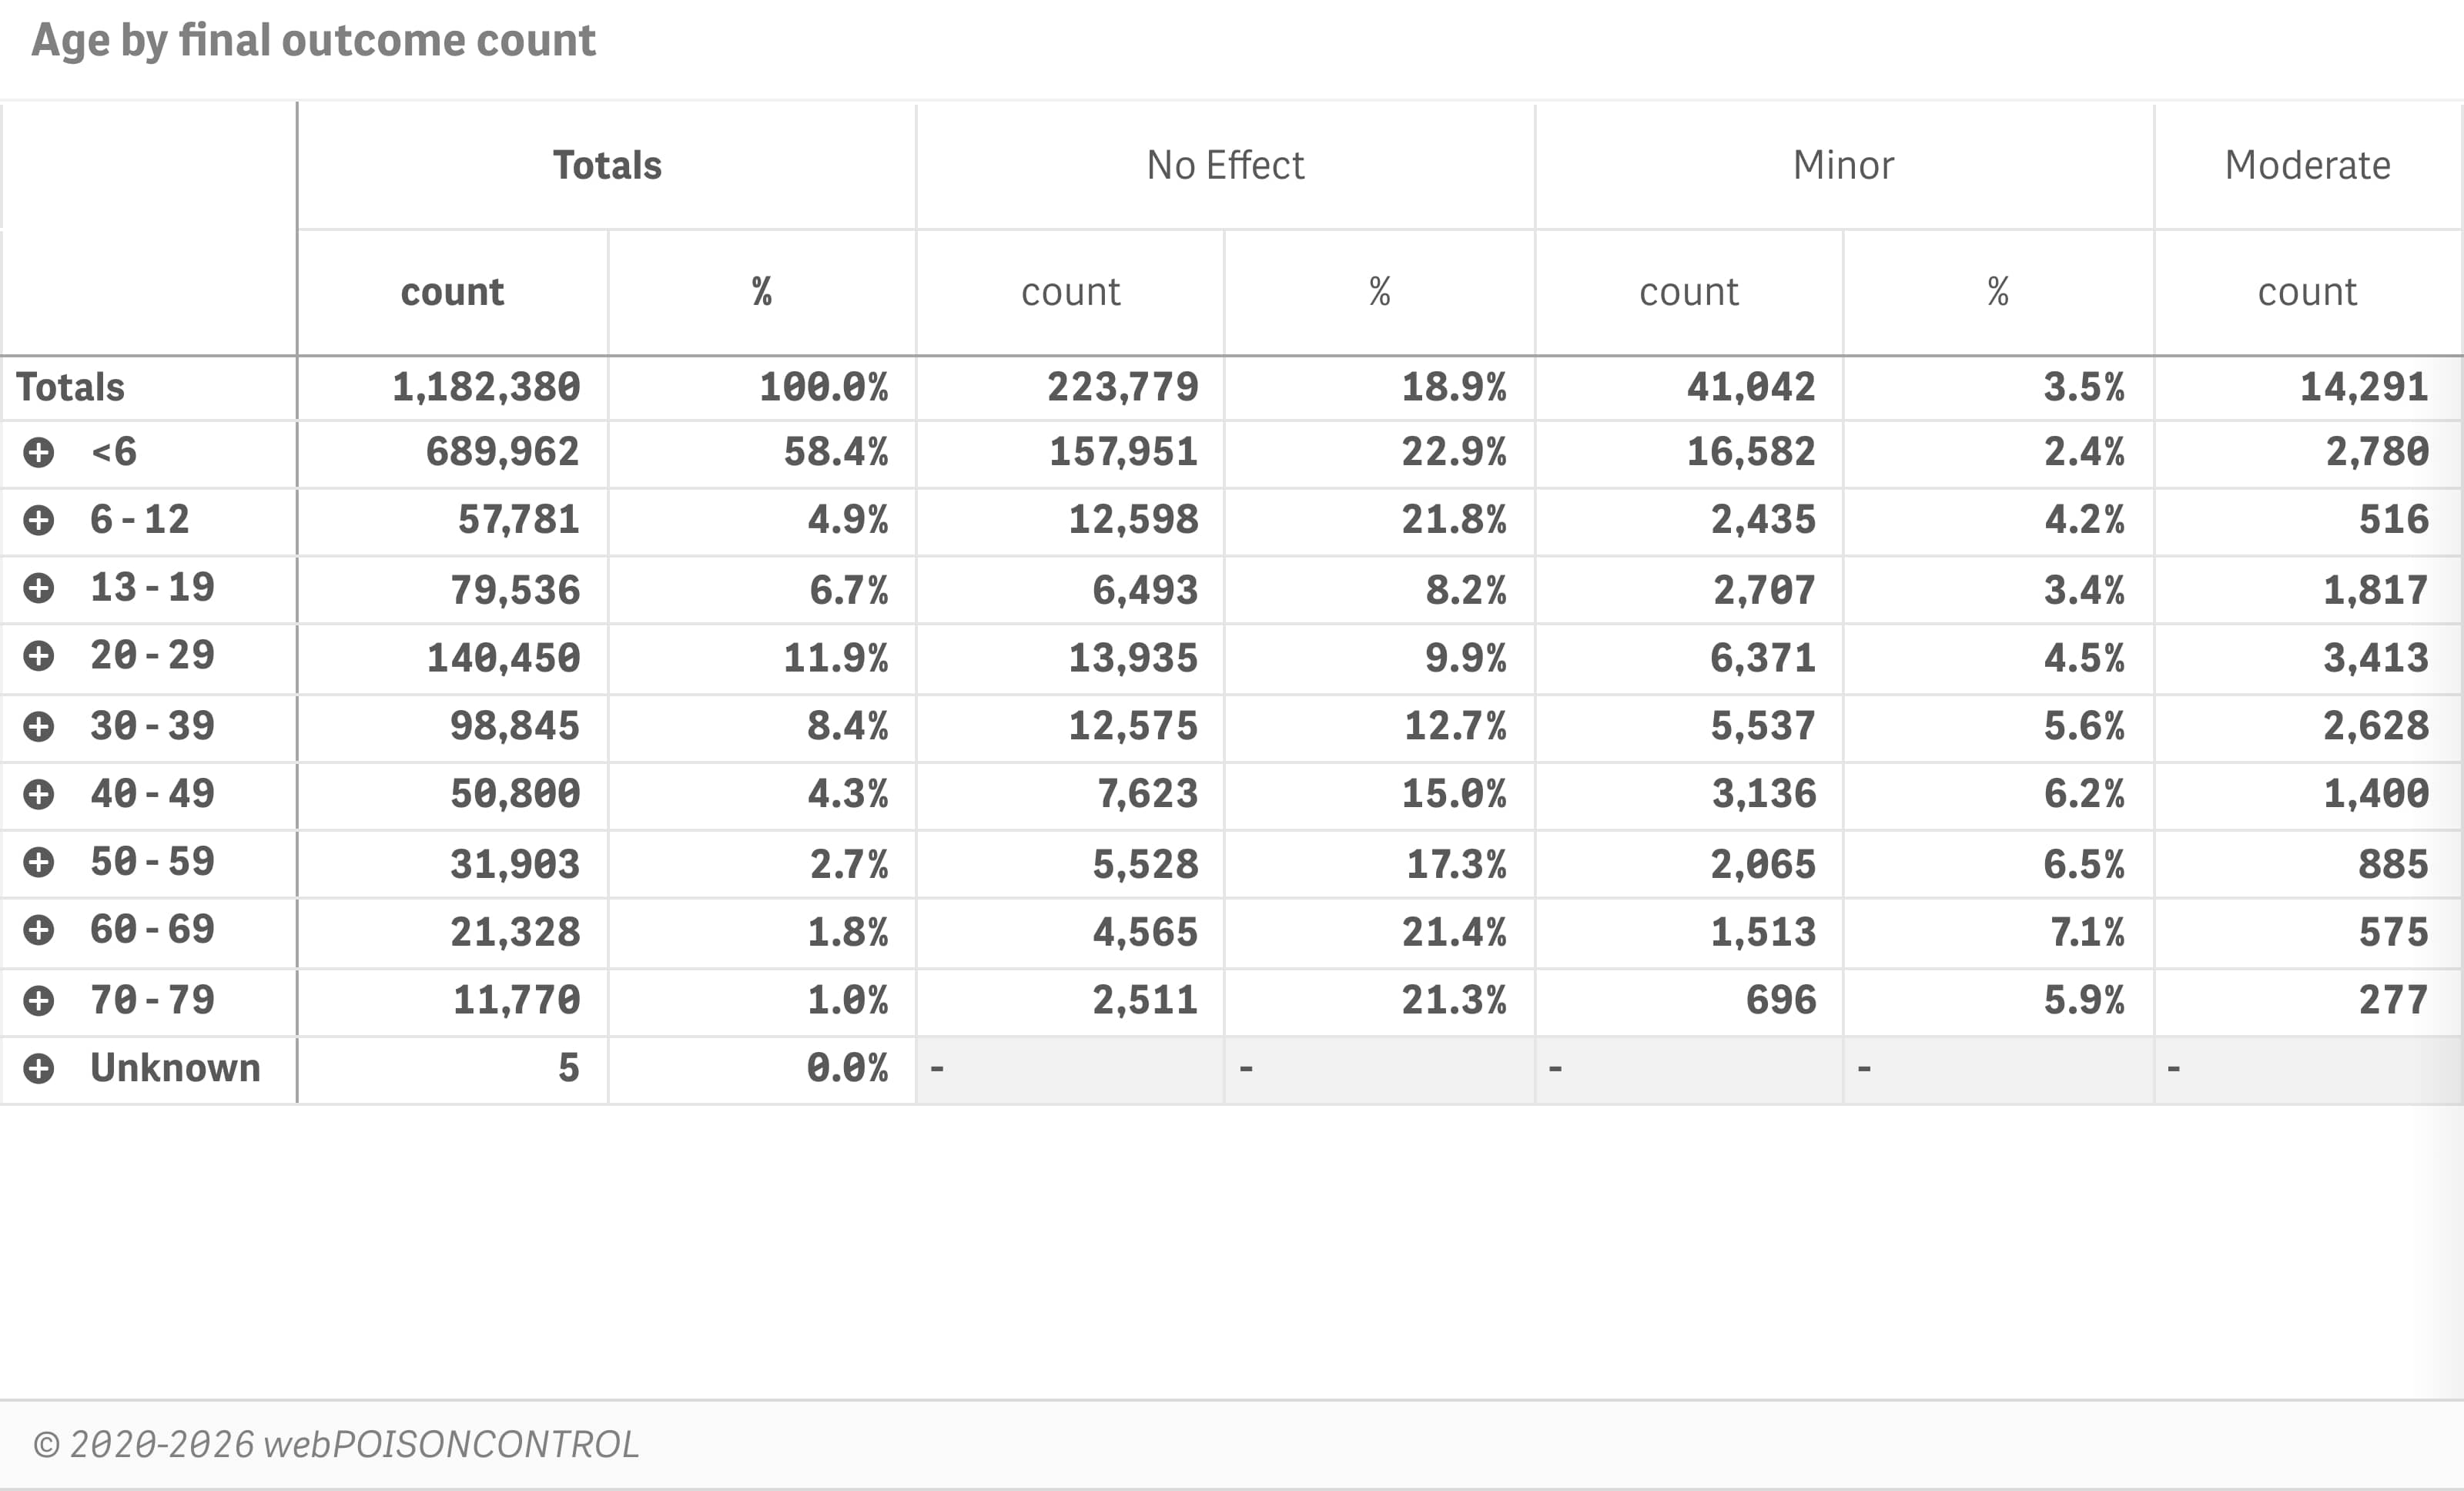Expand the 13 - 19 age group
The width and height of the screenshot is (2464, 1491).
pos(39,588)
